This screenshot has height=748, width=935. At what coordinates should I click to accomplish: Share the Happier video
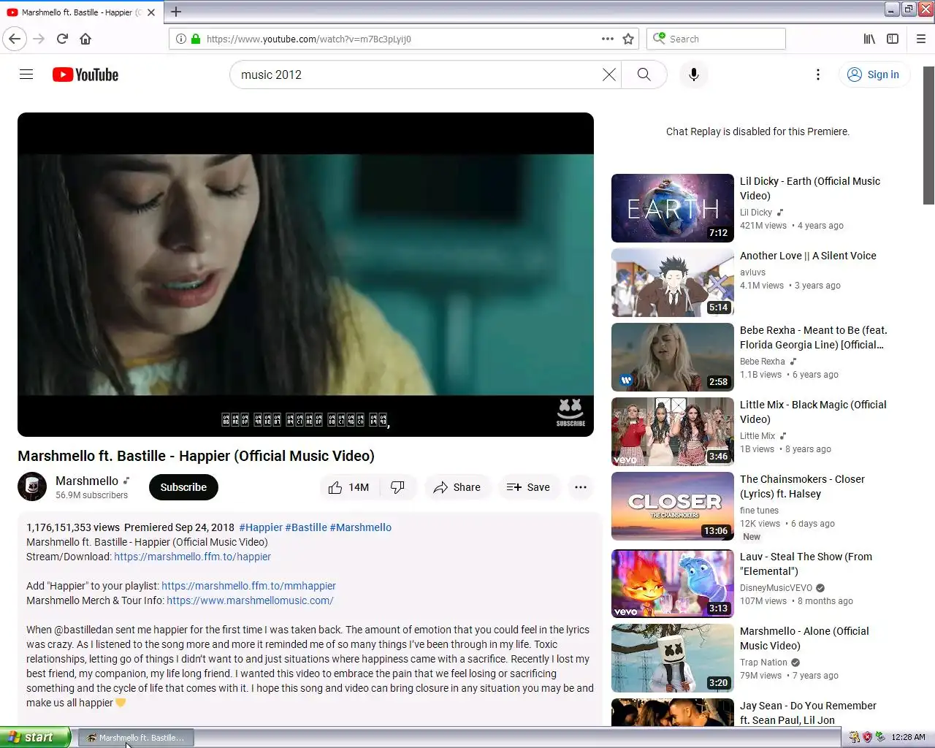coord(457,487)
